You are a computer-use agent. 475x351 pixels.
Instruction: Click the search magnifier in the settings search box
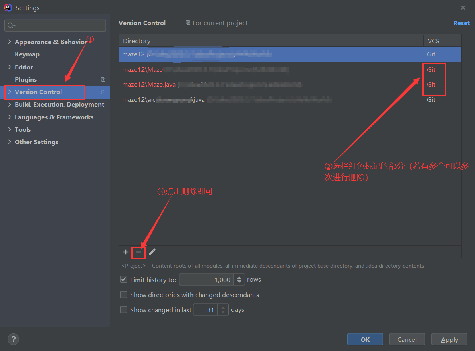[11, 25]
